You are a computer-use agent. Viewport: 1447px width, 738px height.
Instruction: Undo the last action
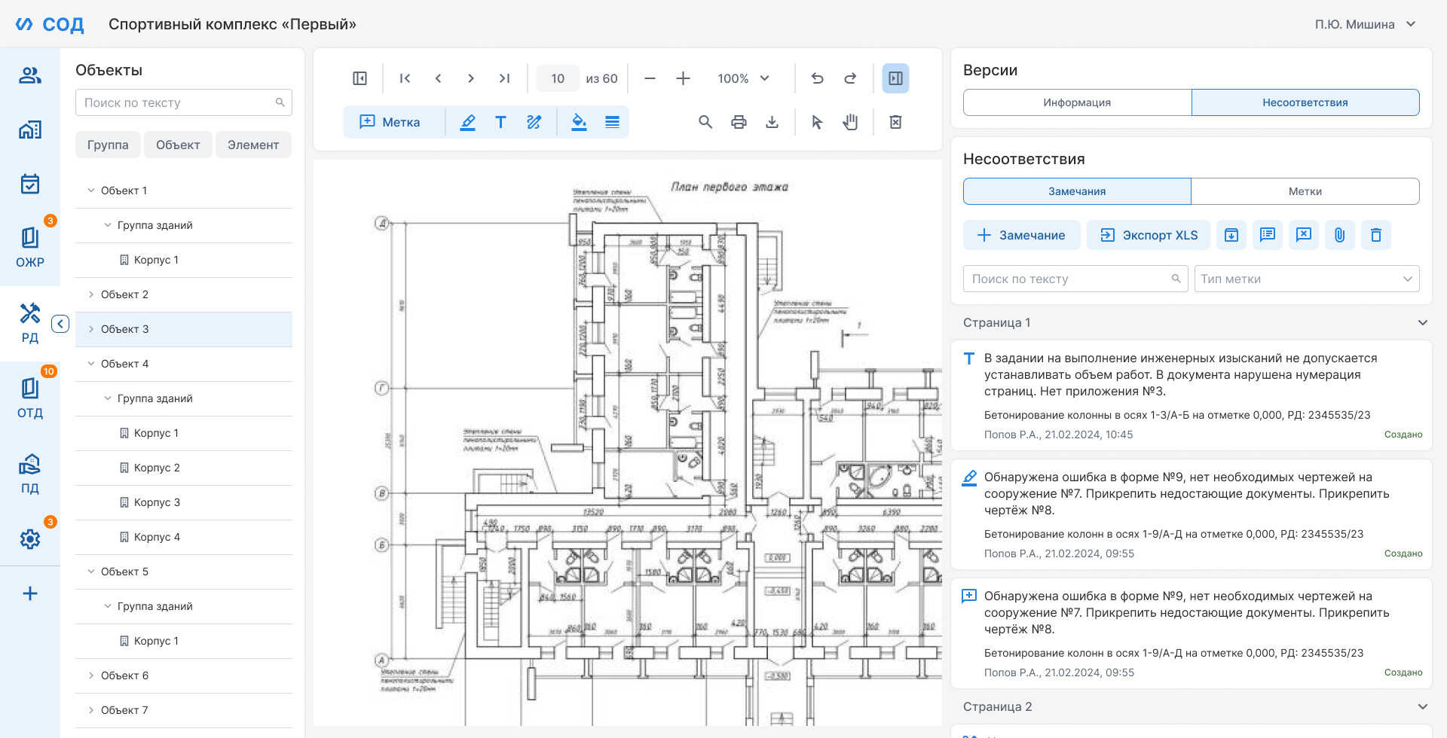(817, 78)
